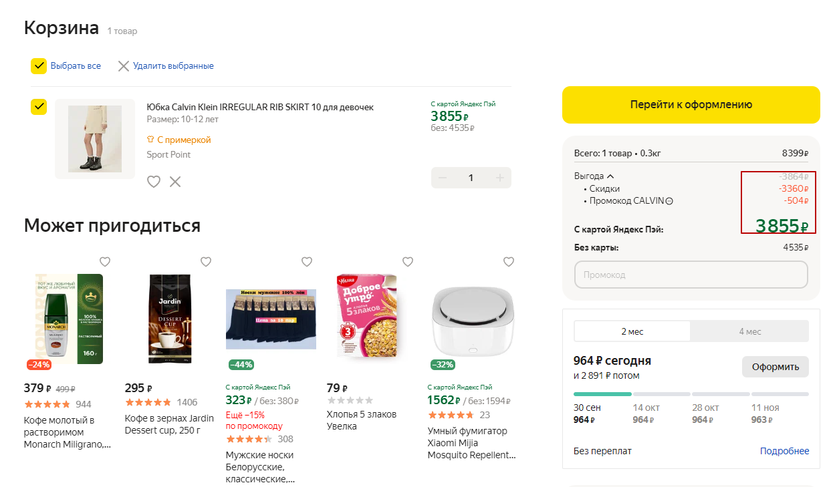Remove the skirt using the X icon
This screenshot has width=831, height=487.
(x=175, y=181)
